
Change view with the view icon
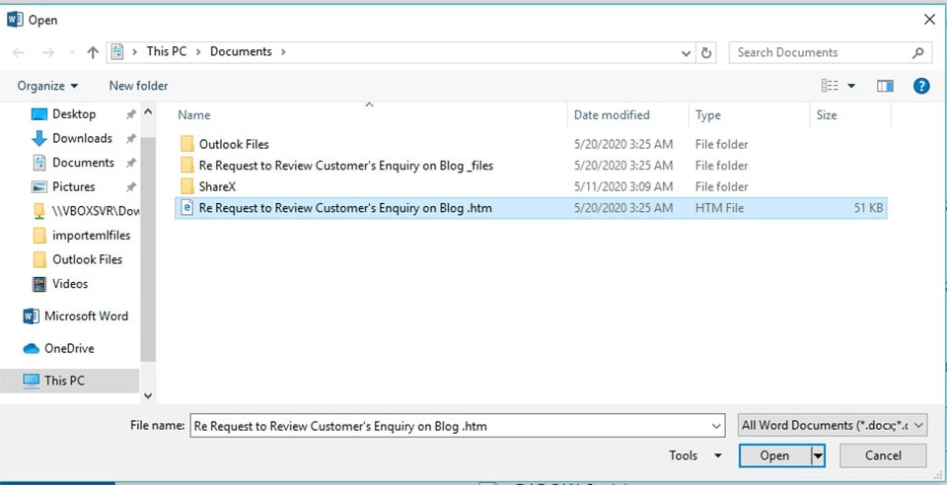(830, 86)
